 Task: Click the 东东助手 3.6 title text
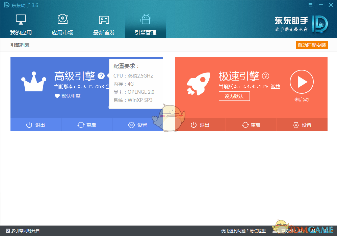[x=25, y=5]
